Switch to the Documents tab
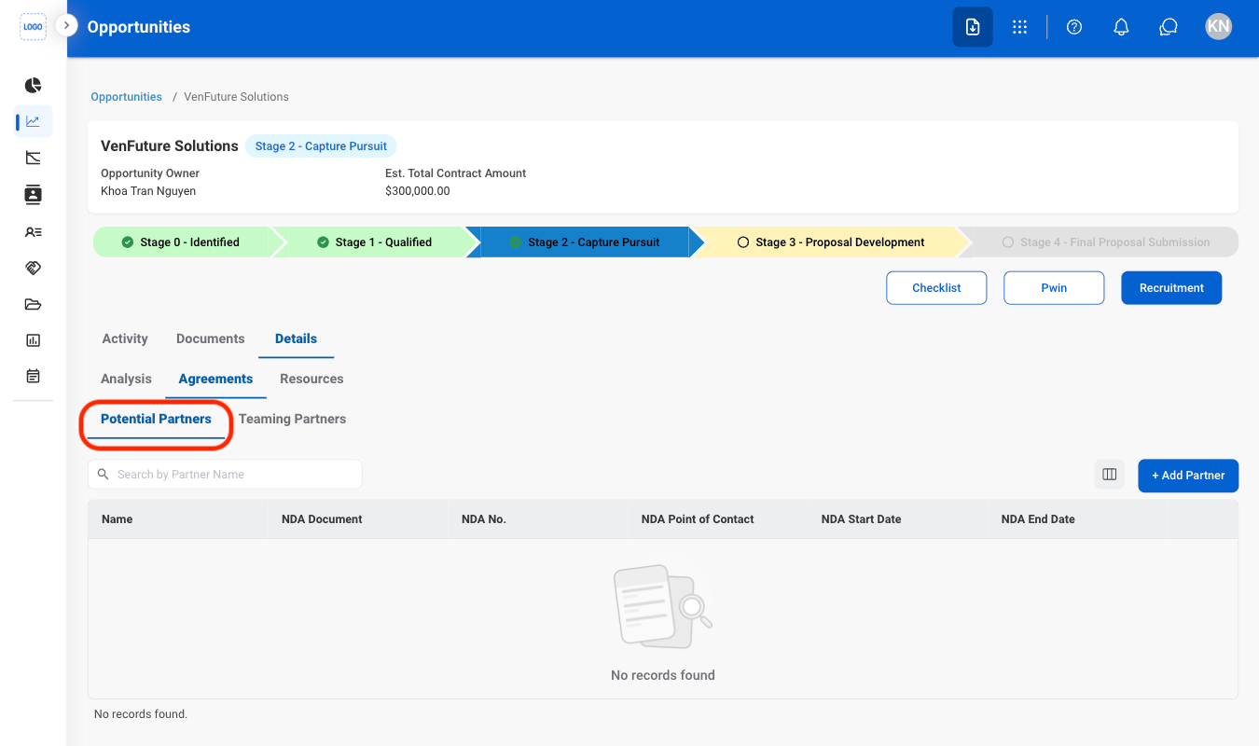This screenshot has width=1259, height=746. (x=211, y=338)
